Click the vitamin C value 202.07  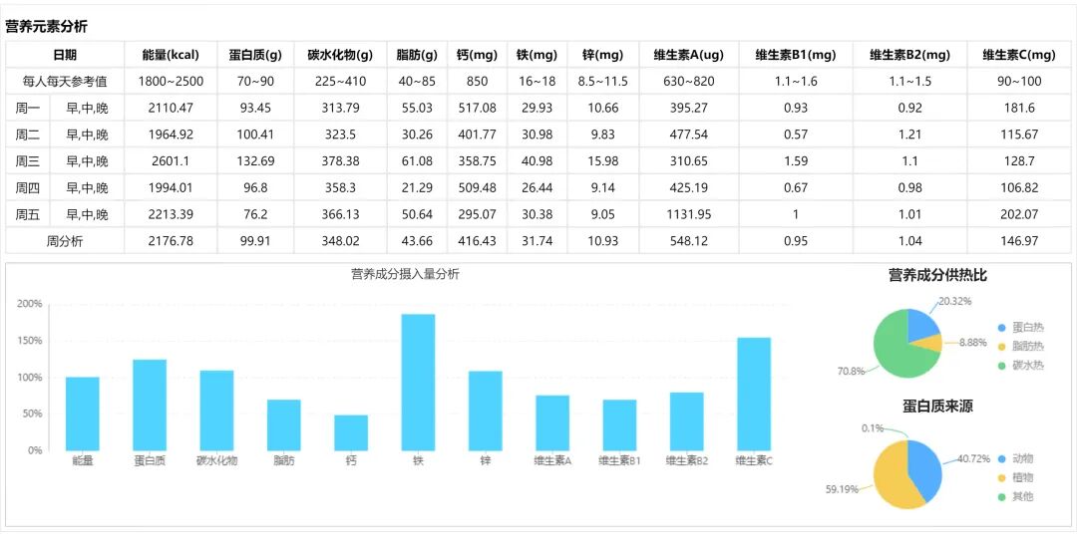pyautogui.click(x=1018, y=215)
